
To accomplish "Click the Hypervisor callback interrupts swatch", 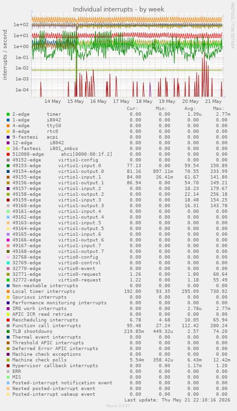I will pos(8,366).
